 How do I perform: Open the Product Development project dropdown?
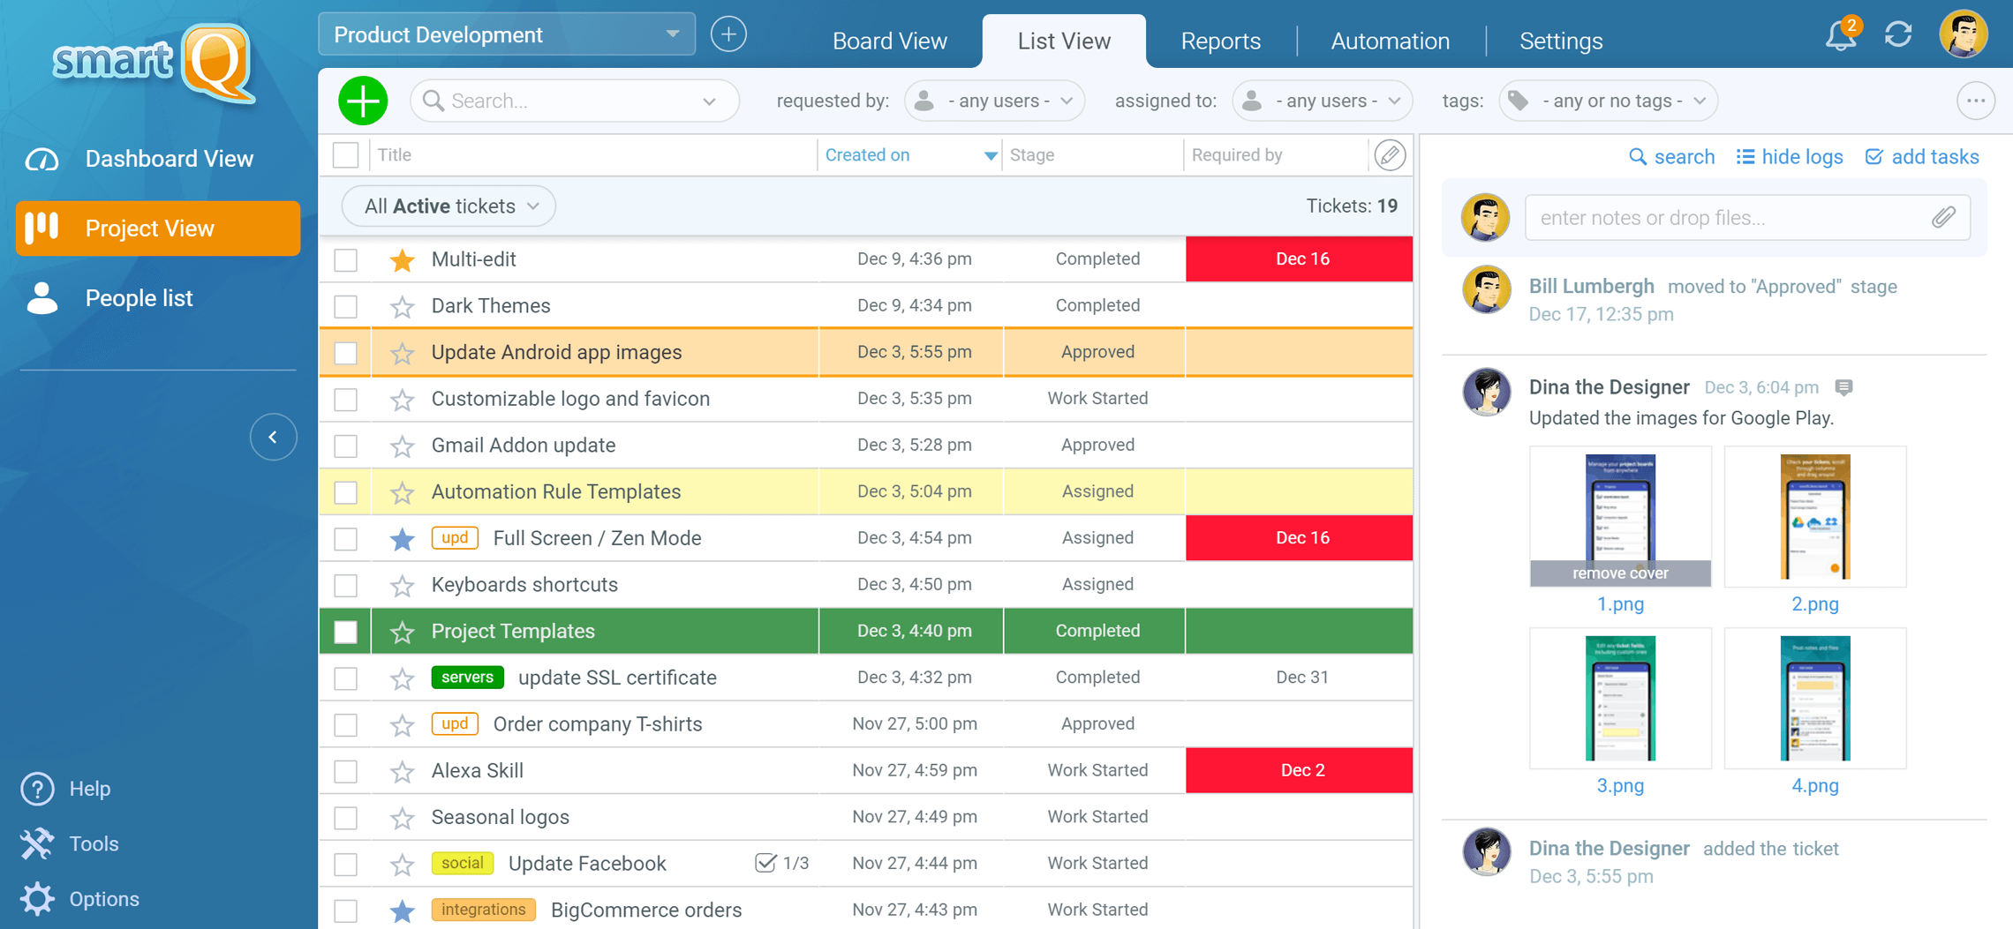(506, 35)
